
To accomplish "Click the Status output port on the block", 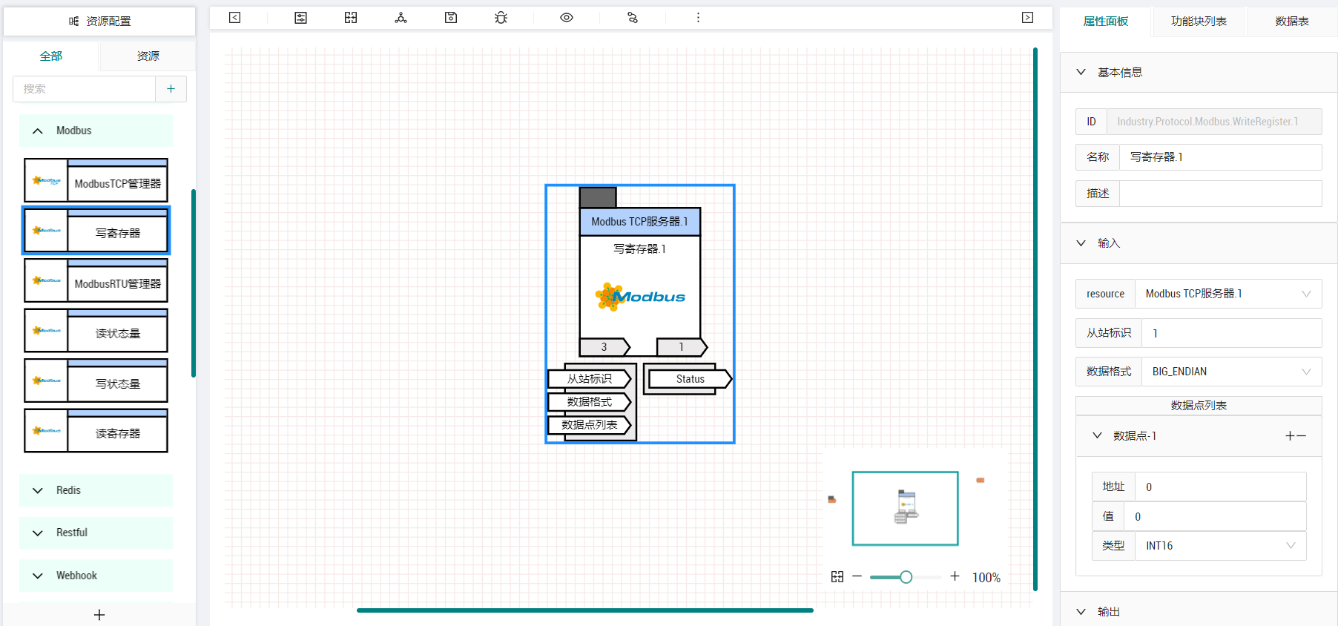I will tap(691, 379).
